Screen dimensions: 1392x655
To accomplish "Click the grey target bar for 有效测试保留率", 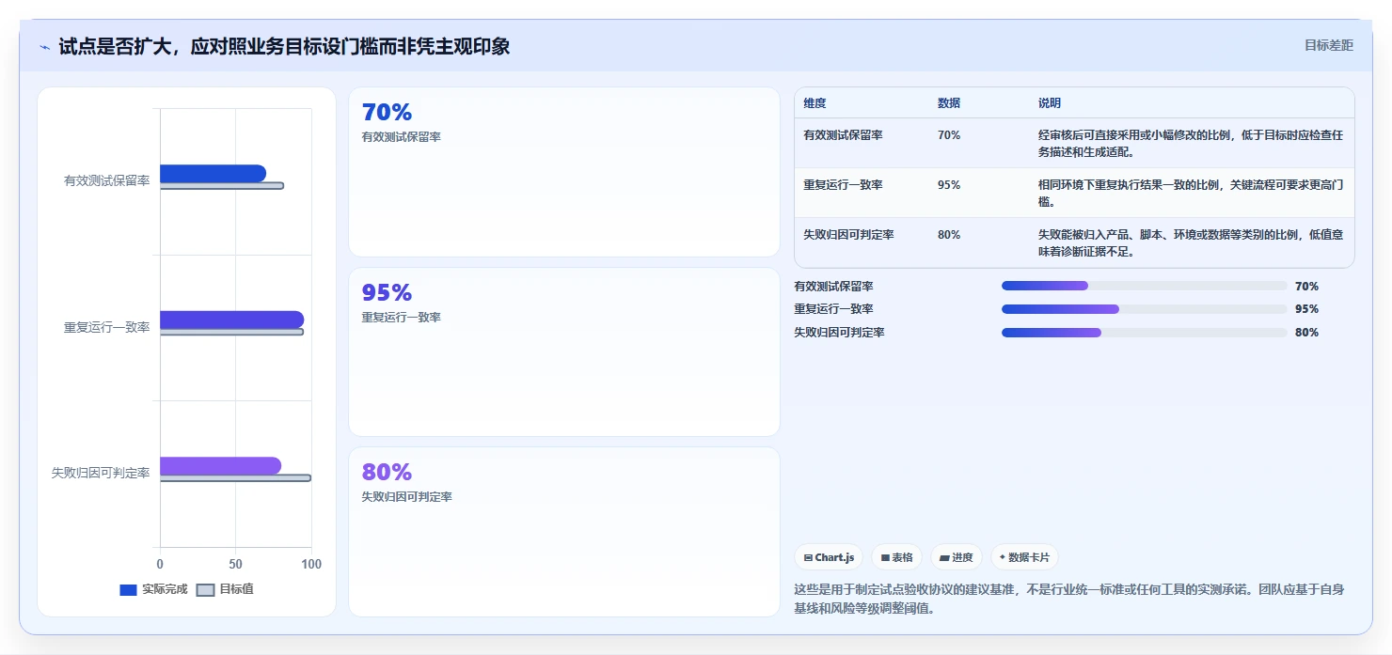I will [x=221, y=186].
